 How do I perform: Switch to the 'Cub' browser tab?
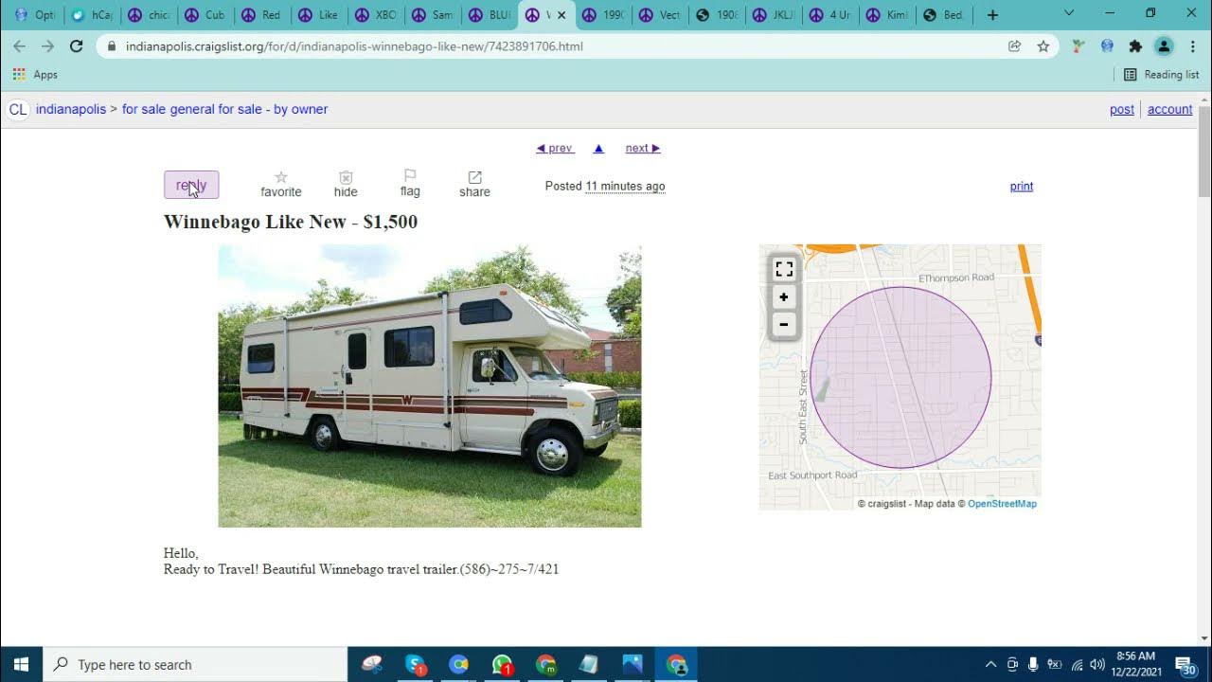point(205,15)
